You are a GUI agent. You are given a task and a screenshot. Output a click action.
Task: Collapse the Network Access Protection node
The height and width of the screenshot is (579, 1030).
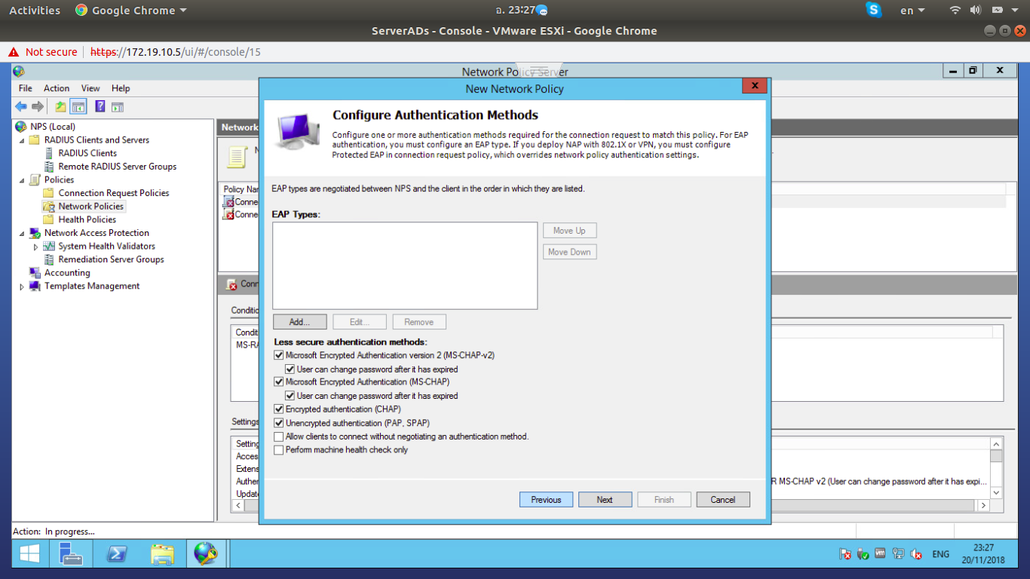tap(21, 234)
